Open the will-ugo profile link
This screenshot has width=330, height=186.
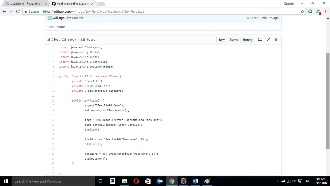[x=59, y=18]
